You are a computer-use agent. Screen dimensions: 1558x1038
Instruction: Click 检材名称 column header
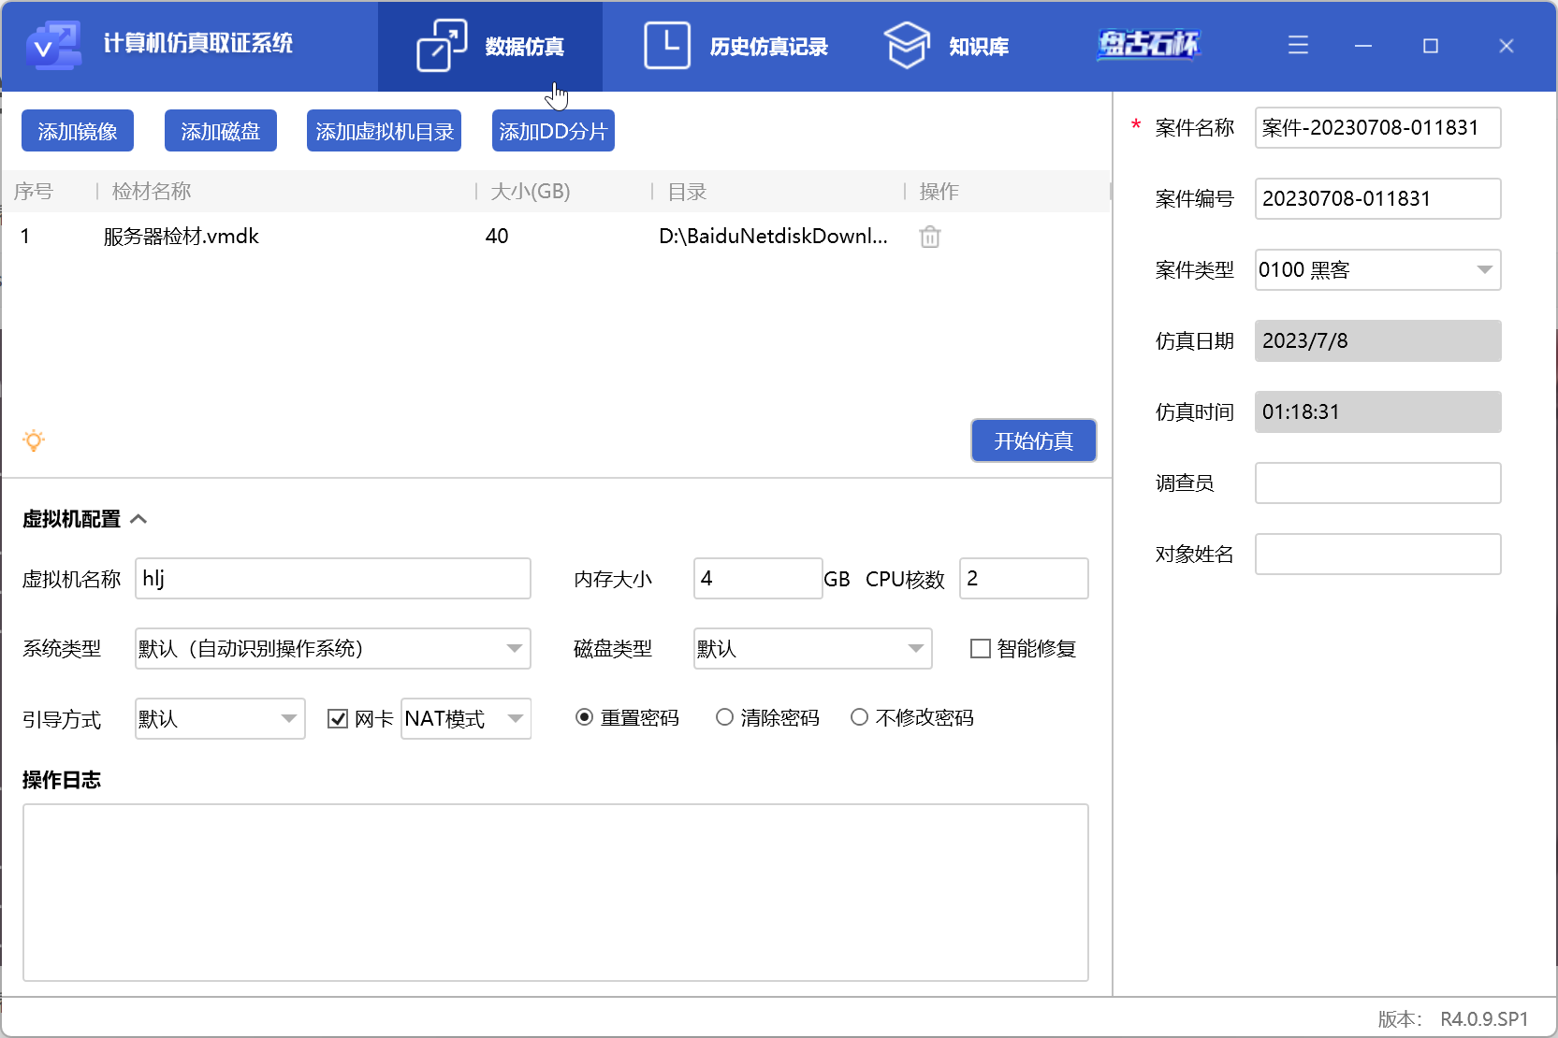click(152, 192)
